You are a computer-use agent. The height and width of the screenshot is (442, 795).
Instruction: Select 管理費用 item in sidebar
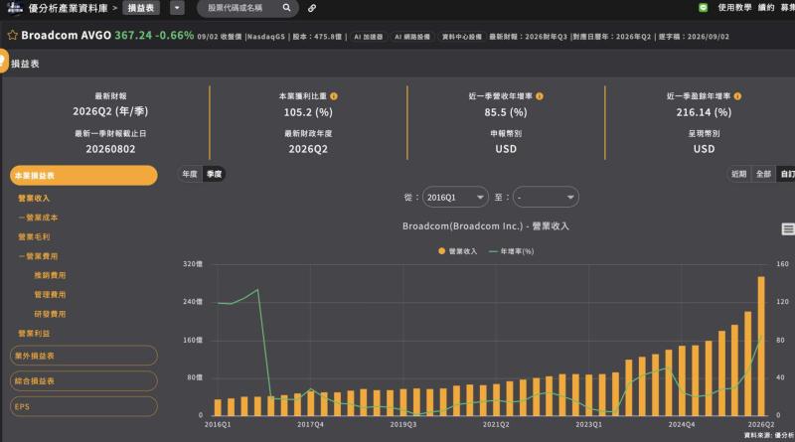coord(50,294)
